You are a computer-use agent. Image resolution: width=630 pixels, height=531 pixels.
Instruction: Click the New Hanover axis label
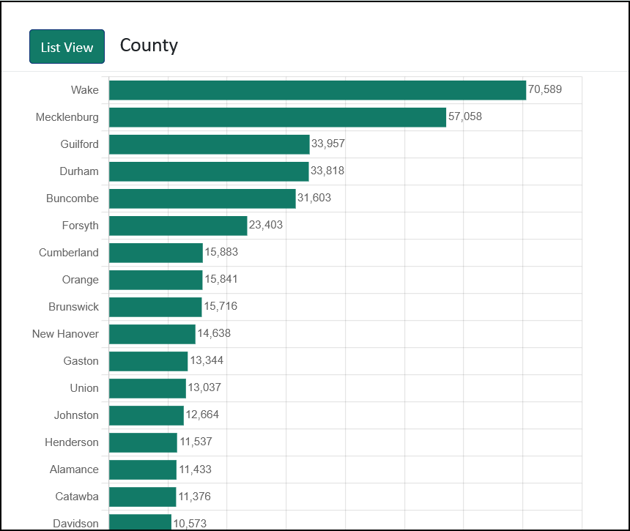65,334
